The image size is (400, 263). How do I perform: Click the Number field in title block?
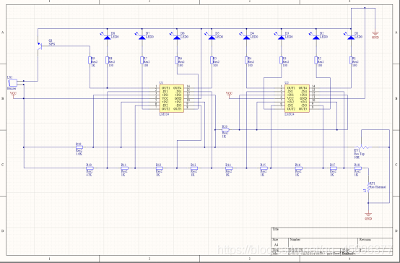[x=323, y=243]
